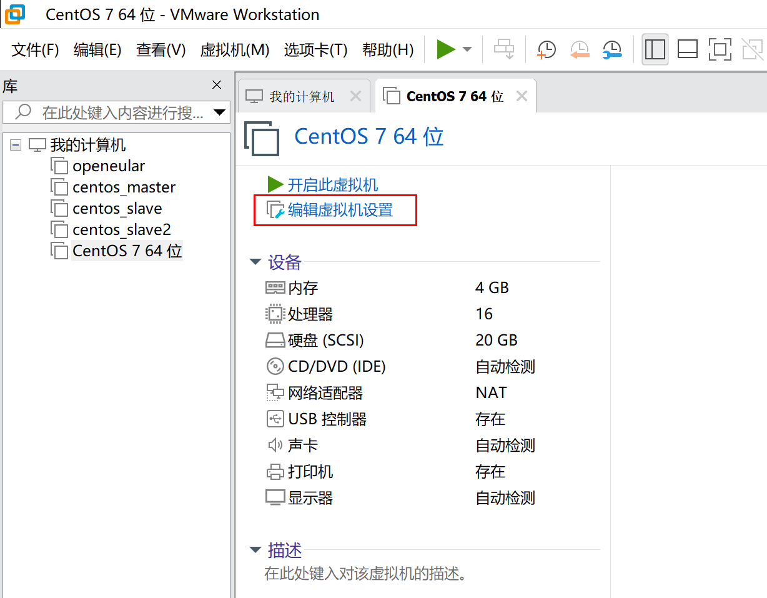Click the 20 GB disk size value
This screenshot has width=767, height=598.
[497, 341]
